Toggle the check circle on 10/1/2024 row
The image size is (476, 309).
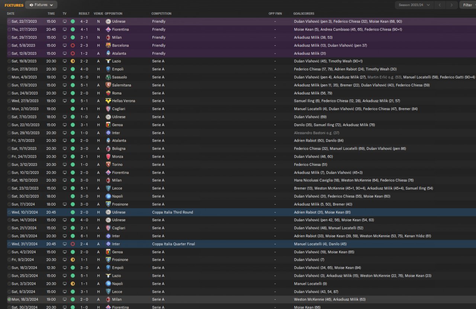(x=9, y=212)
